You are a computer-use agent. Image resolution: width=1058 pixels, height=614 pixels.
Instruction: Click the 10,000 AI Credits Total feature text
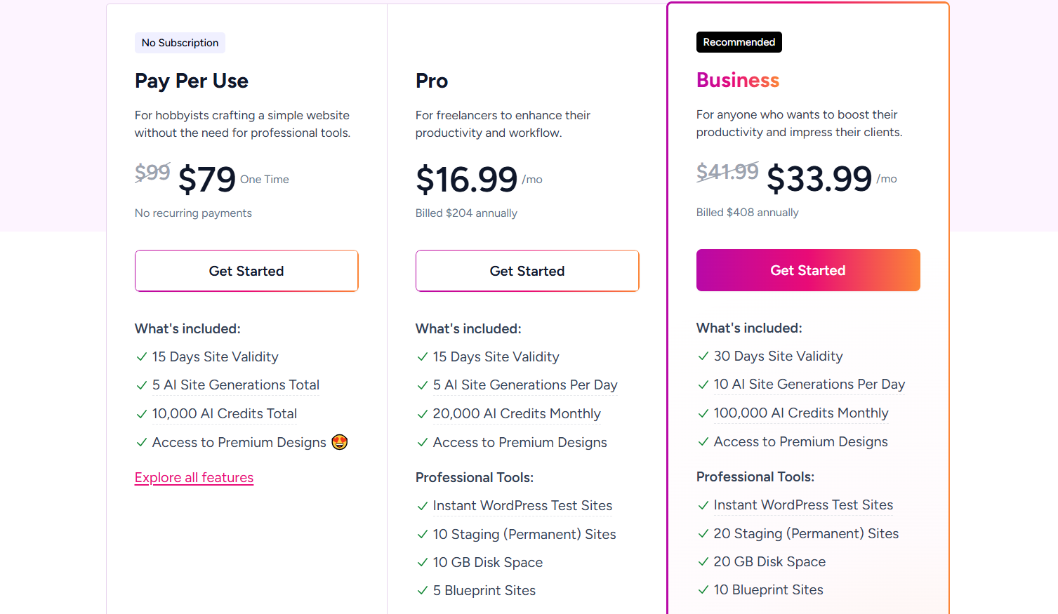coord(225,414)
